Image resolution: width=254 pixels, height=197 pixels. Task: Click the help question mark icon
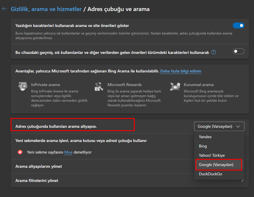tap(214, 52)
